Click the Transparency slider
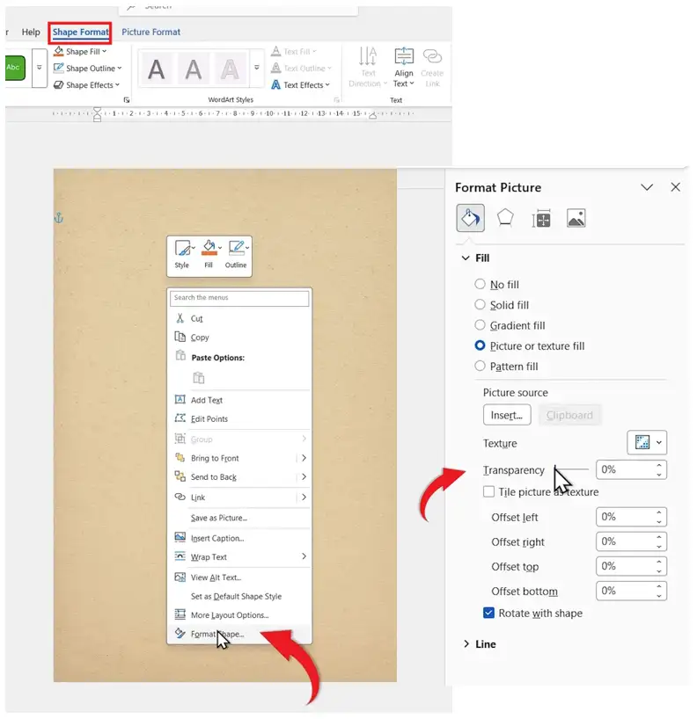The image size is (697, 719). tap(571, 469)
